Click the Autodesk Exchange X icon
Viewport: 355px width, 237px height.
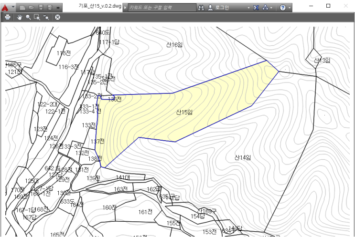(x=256, y=8)
